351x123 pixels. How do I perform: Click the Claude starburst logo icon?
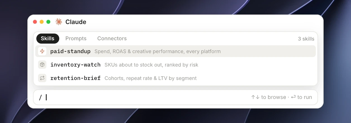[x=58, y=22]
